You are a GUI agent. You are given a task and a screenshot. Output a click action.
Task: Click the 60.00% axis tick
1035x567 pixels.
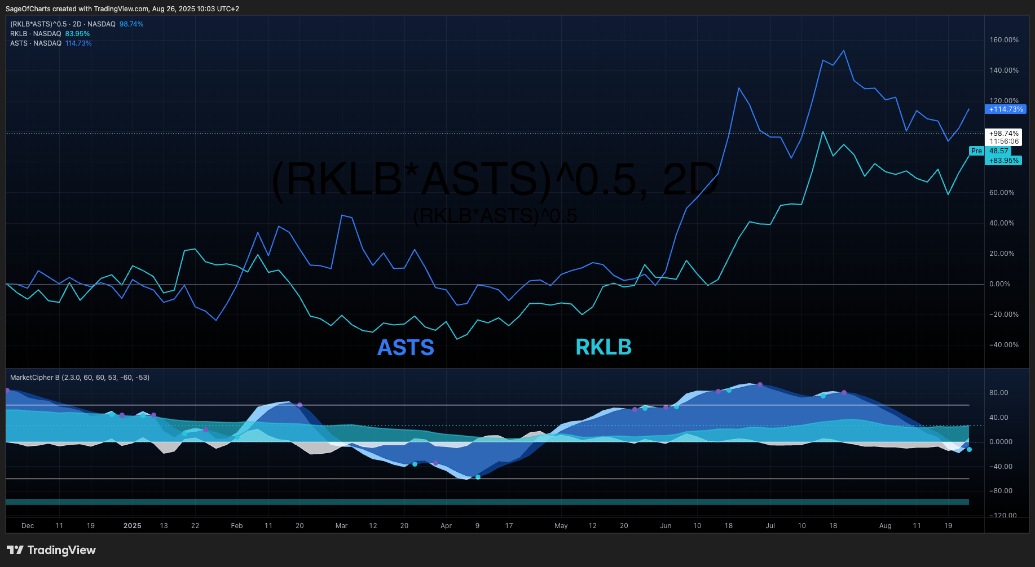tap(1002, 193)
